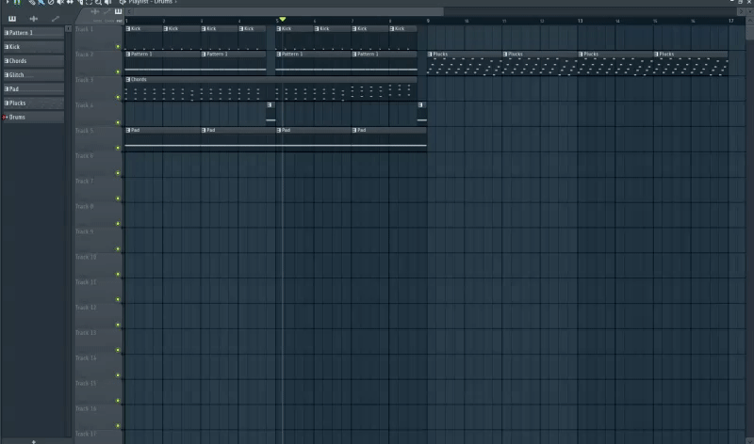The width and height of the screenshot is (754, 444).
Task: Select the Draw pencil tool
Action: [x=32, y=2]
